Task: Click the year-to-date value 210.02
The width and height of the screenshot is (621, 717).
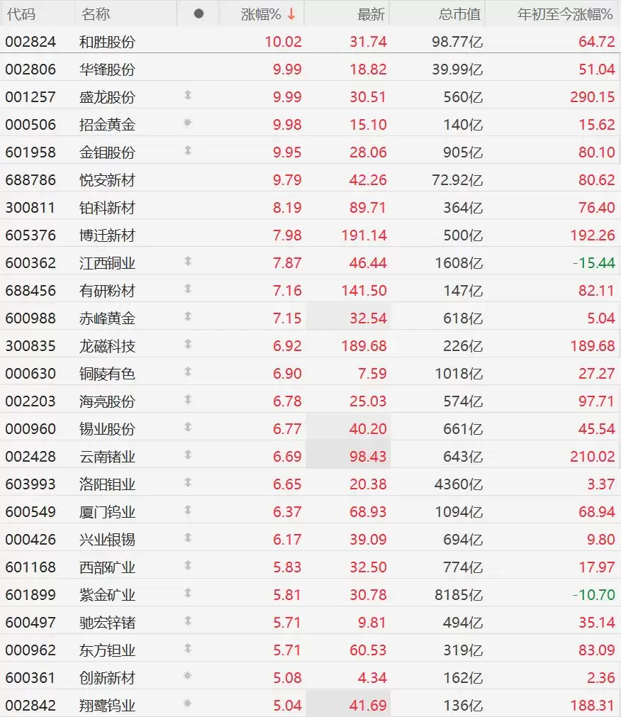Action: pos(592,456)
